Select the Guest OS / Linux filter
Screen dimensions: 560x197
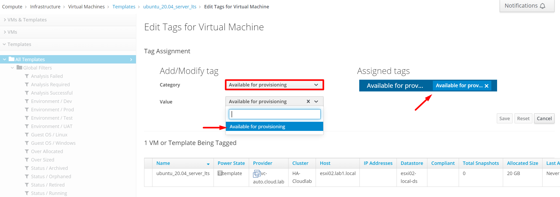point(49,135)
